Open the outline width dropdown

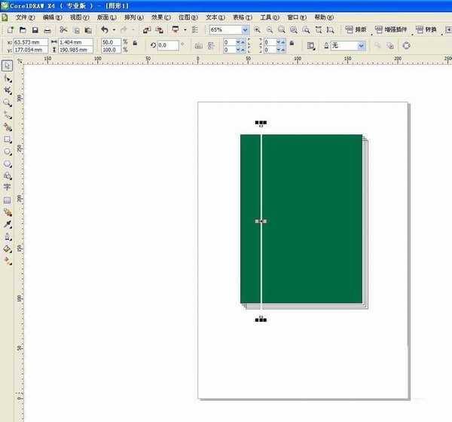(361, 45)
